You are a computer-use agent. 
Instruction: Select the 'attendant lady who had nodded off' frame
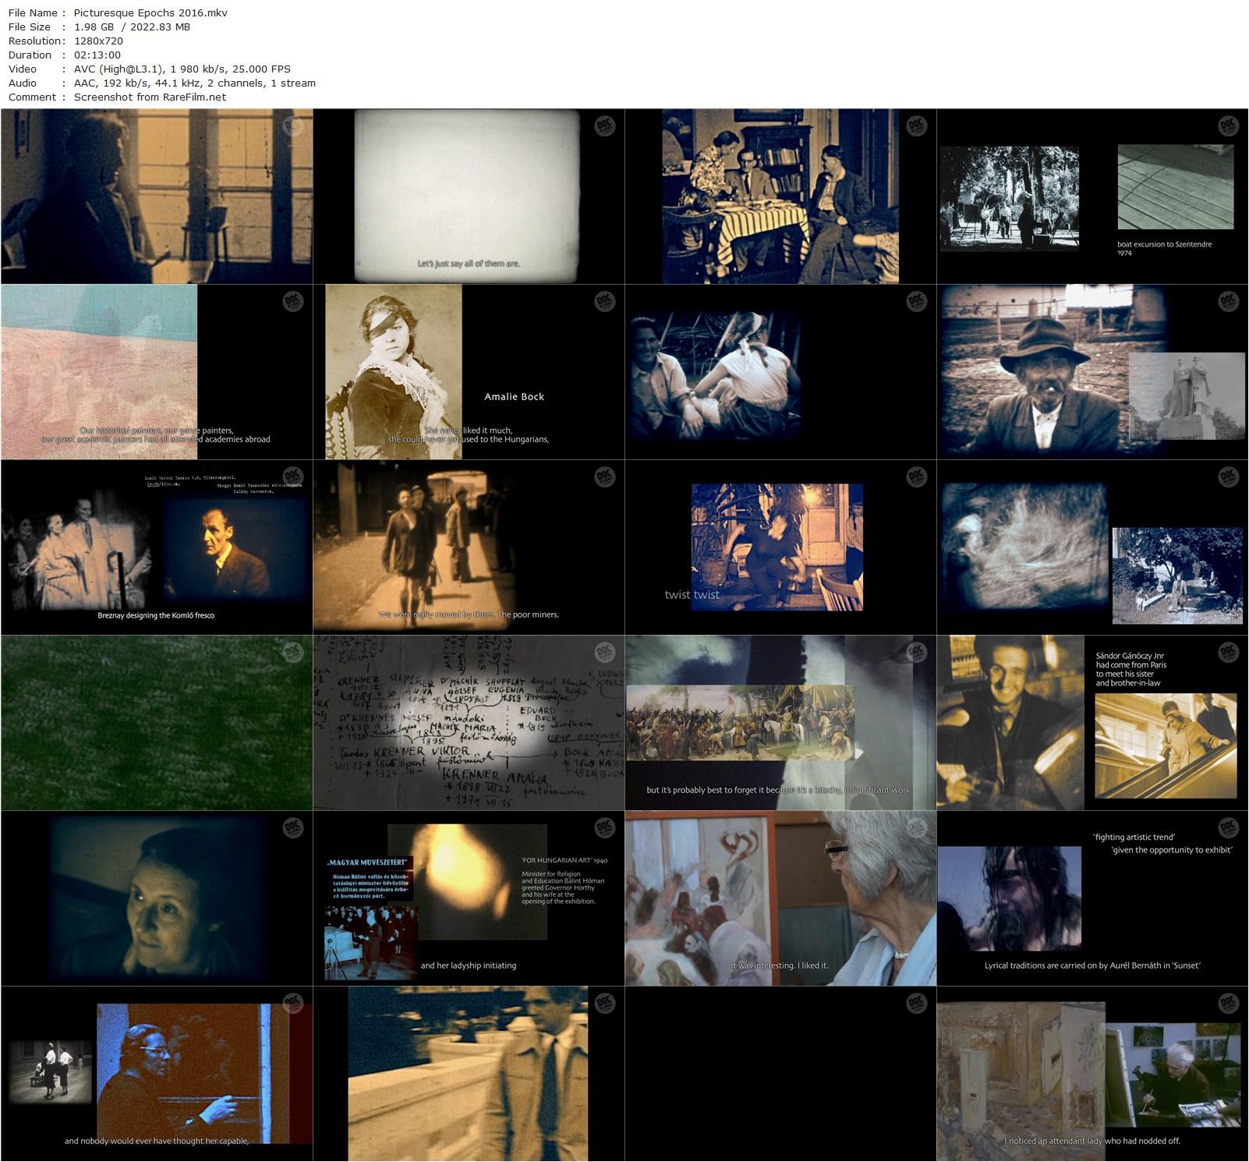[1092, 1073]
